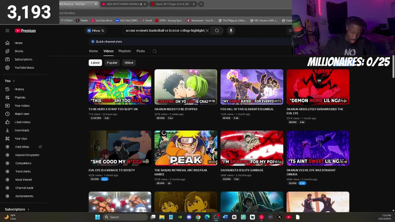Close the Noahsxz YouTube browser tab
Image resolution: width=395 pixels, height=222 pixels.
(x=96, y=4)
